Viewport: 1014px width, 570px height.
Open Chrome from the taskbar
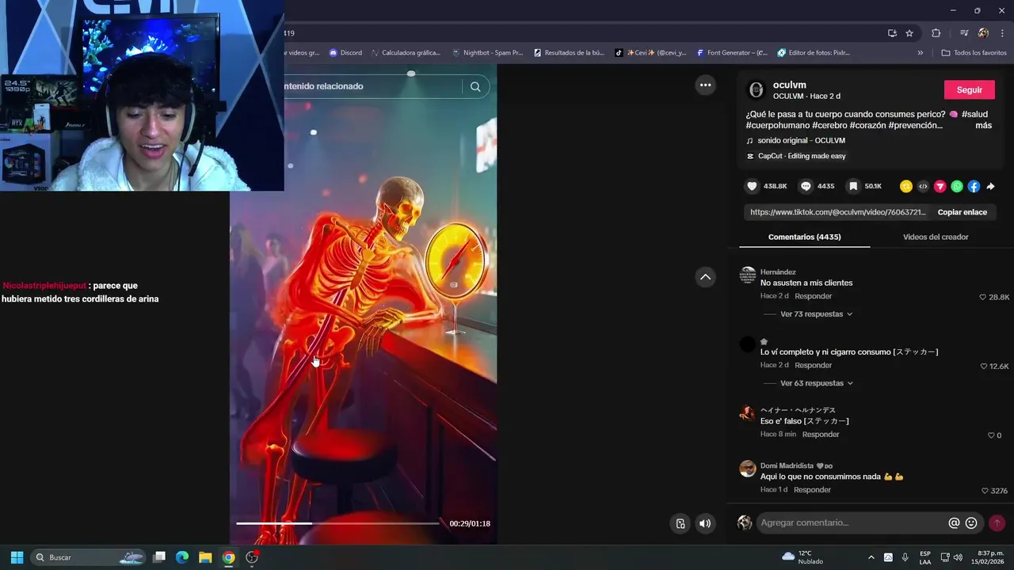228,557
